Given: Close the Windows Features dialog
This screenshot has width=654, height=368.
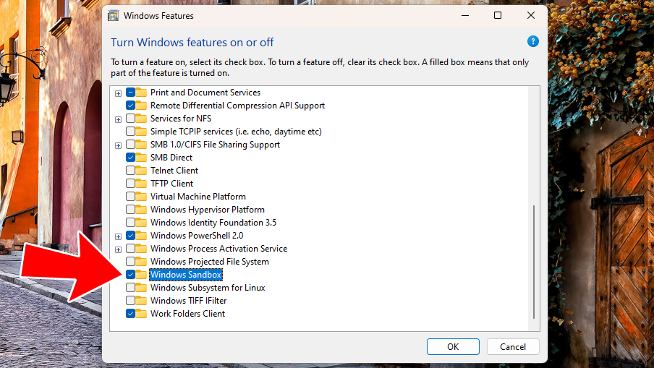Looking at the screenshot, I should (x=530, y=15).
